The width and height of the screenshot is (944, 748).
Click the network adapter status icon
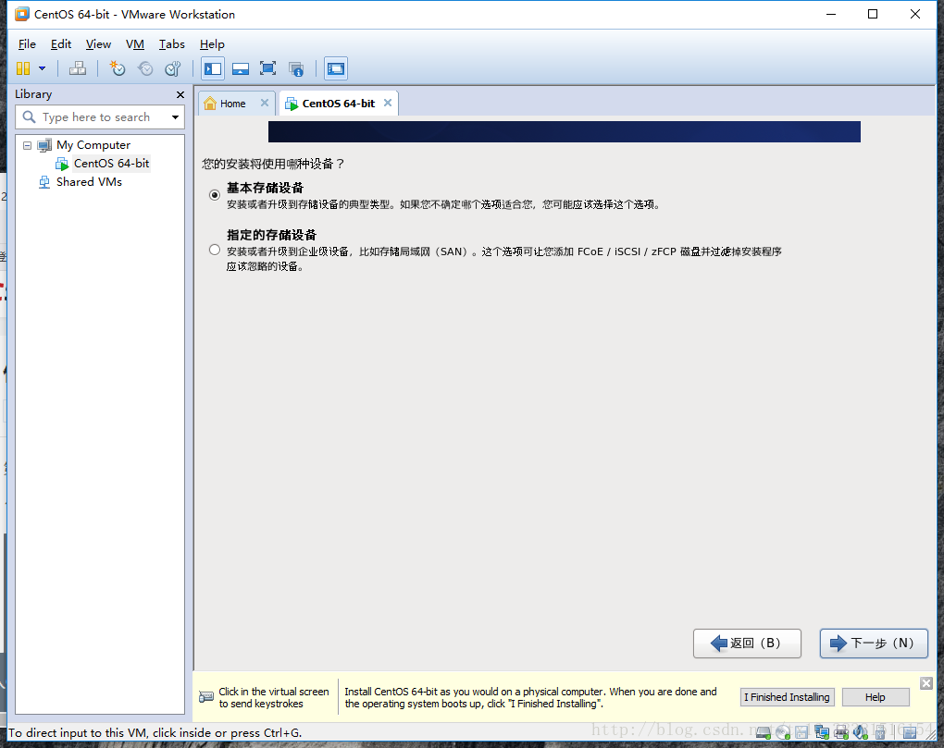pyautogui.click(x=822, y=732)
